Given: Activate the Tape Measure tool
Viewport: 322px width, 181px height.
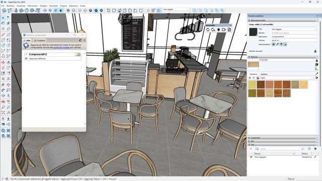Looking at the screenshot, I should coord(3,84).
